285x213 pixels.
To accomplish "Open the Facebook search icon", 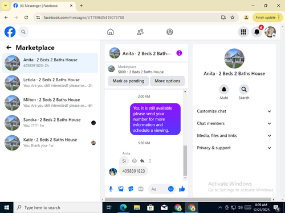I will [x=23, y=32].
